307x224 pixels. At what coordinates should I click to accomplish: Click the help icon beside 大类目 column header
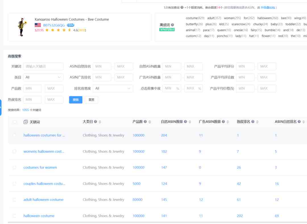pyautogui.click(x=95, y=122)
